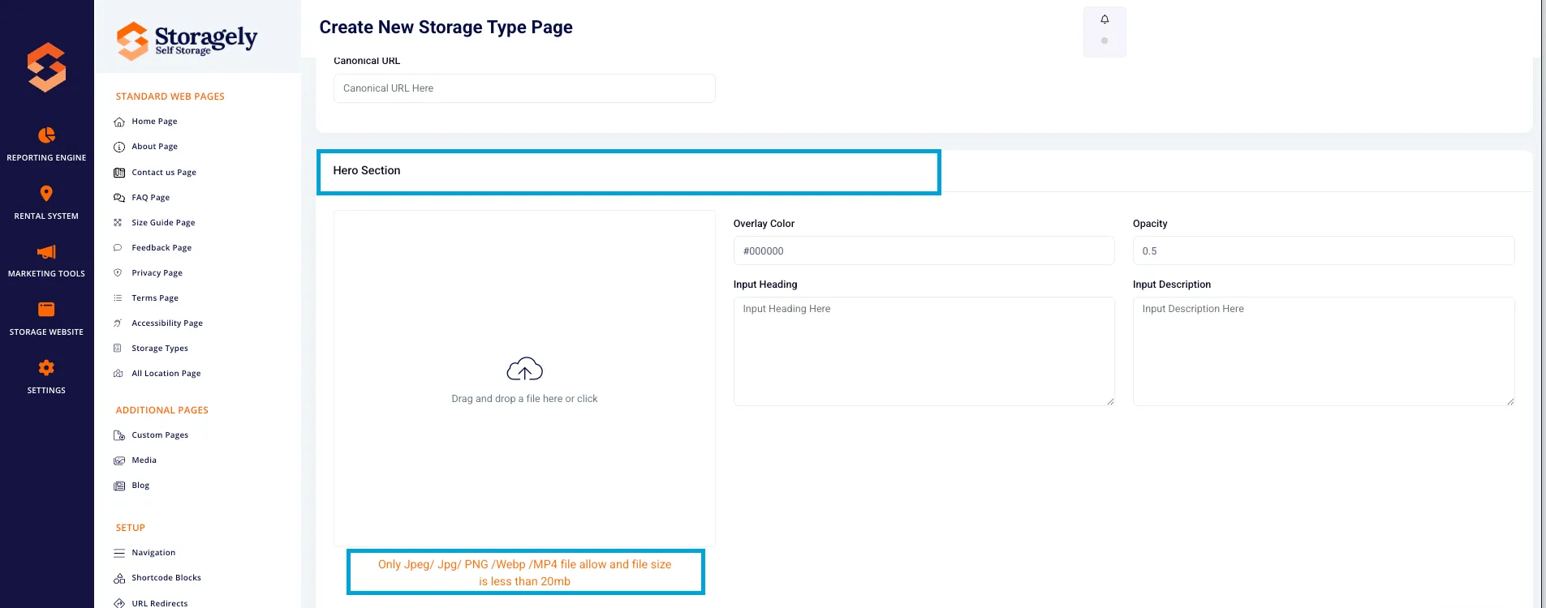Click the STANDARD WEB PAGES heading
The width and height of the screenshot is (1546, 608).
(x=170, y=96)
